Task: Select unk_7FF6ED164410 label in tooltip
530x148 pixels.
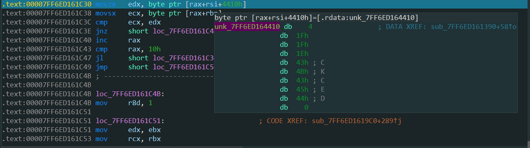Action: (x=247, y=27)
